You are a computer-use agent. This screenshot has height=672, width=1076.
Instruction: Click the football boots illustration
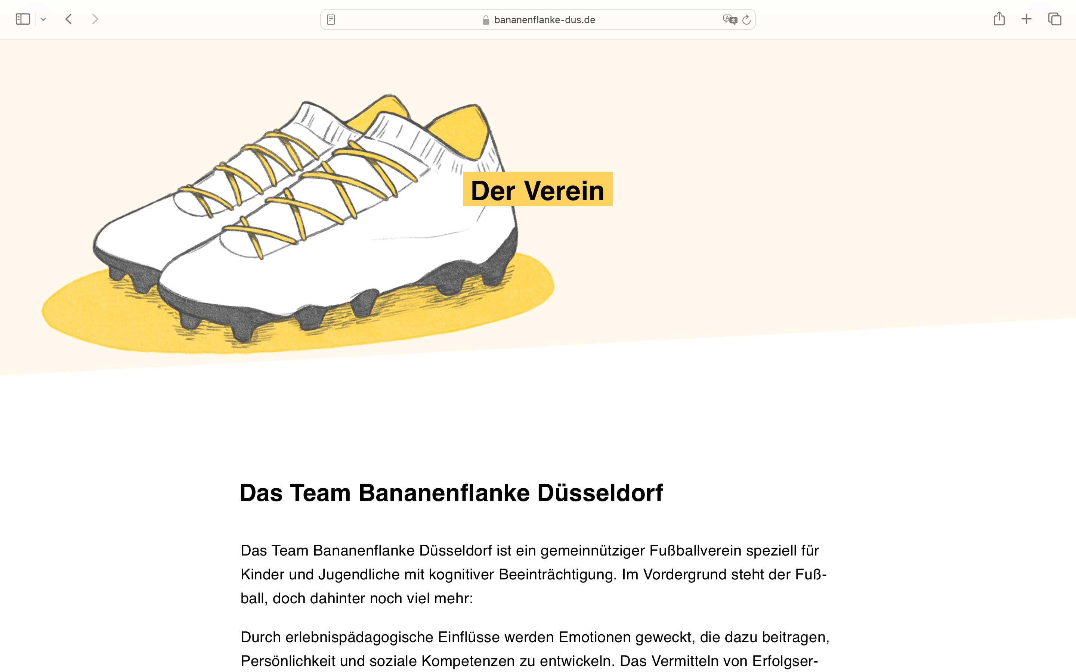[298, 224]
